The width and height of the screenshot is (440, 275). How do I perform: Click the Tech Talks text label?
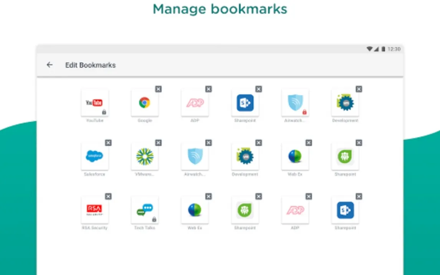(x=145, y=228)
